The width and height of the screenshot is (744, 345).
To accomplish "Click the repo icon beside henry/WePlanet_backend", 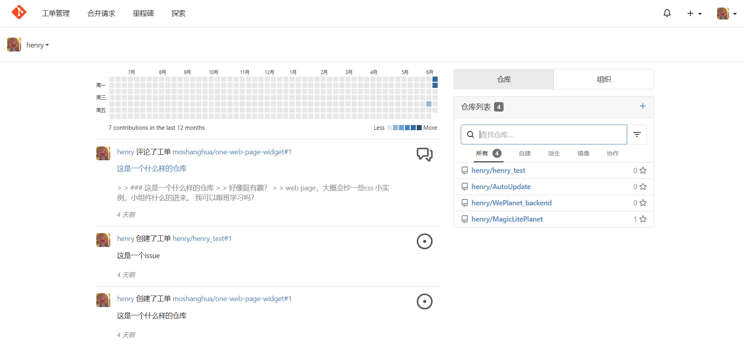I will point(465,203).
